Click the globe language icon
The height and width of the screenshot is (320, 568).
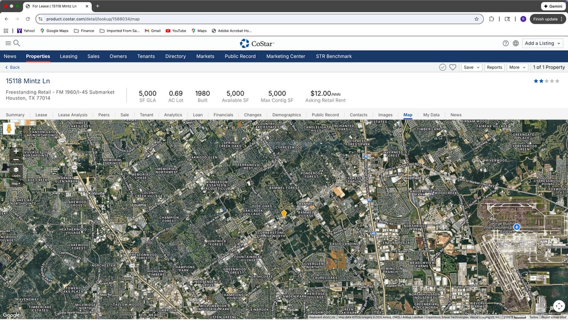tap(515, 43)
